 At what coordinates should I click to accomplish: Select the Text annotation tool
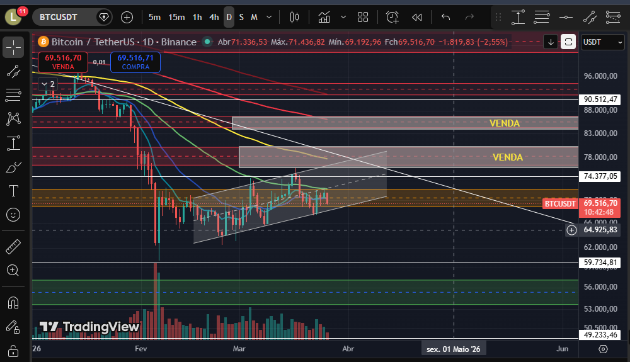(x=13, y=191)
